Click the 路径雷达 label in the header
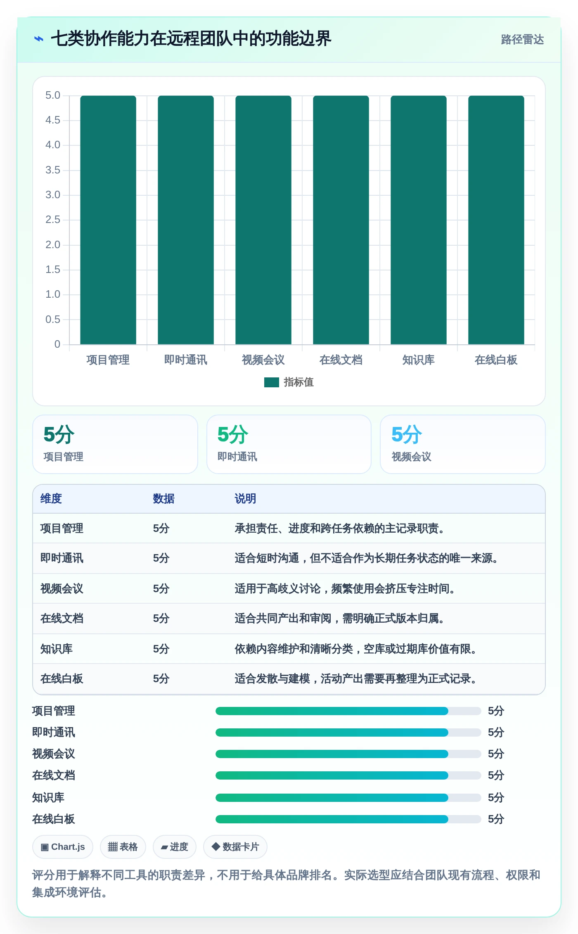The width and height of the screenshot is (578, 934). [522, 39]
